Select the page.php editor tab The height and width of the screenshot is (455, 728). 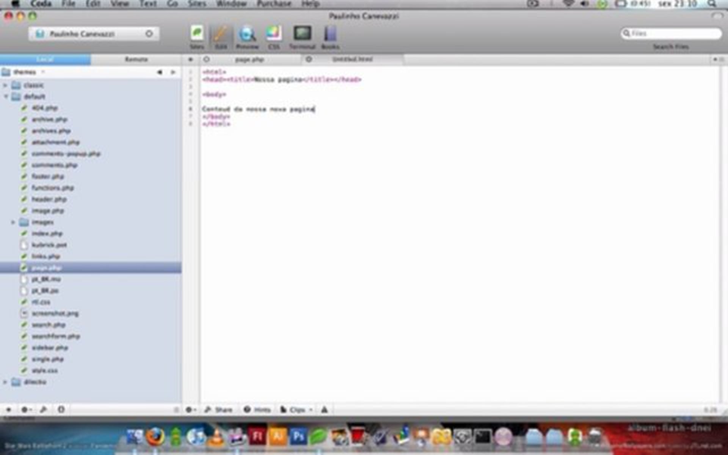tap(250, 59)
